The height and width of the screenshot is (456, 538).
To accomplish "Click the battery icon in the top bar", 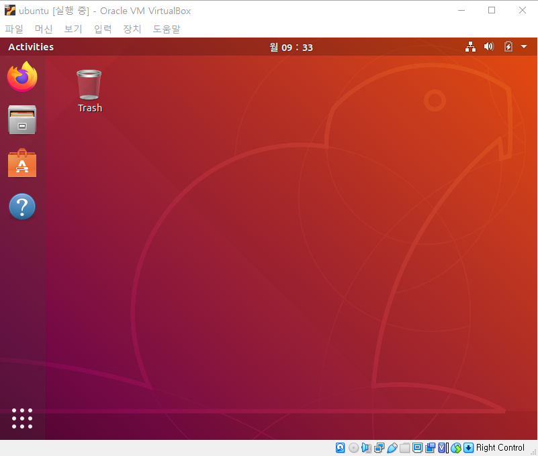I will click(x=508, y=46).
